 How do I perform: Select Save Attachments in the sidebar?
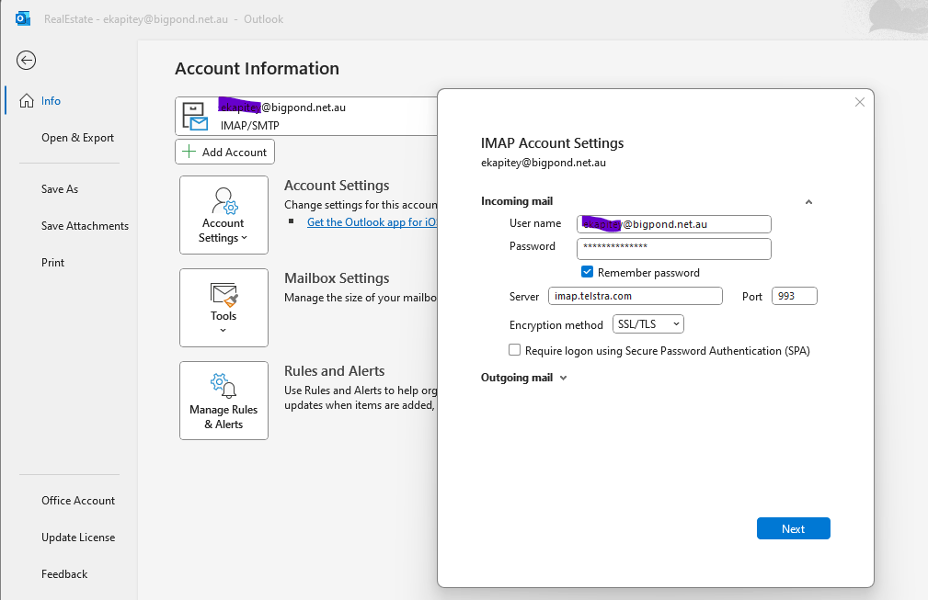click(85, 226)
